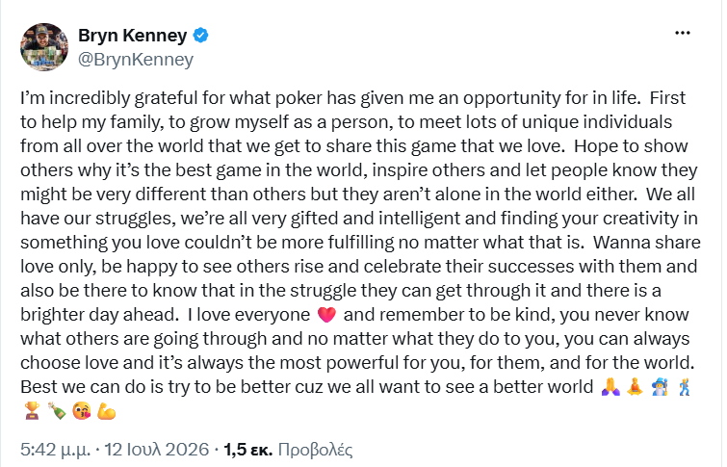
Task: Click the meditating person emoji
Action: pyautogui.click(x=636, y=387)
